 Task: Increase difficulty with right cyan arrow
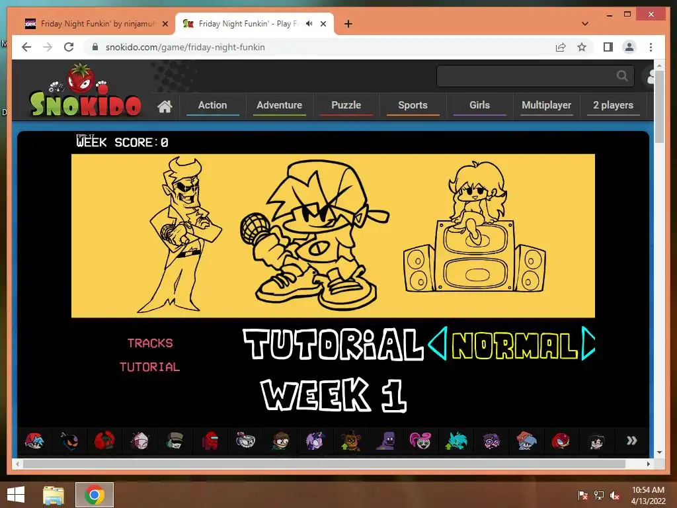[x=588, y=343]
